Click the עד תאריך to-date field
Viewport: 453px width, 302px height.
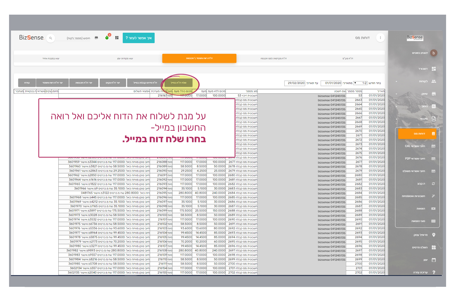click(295, 83)
